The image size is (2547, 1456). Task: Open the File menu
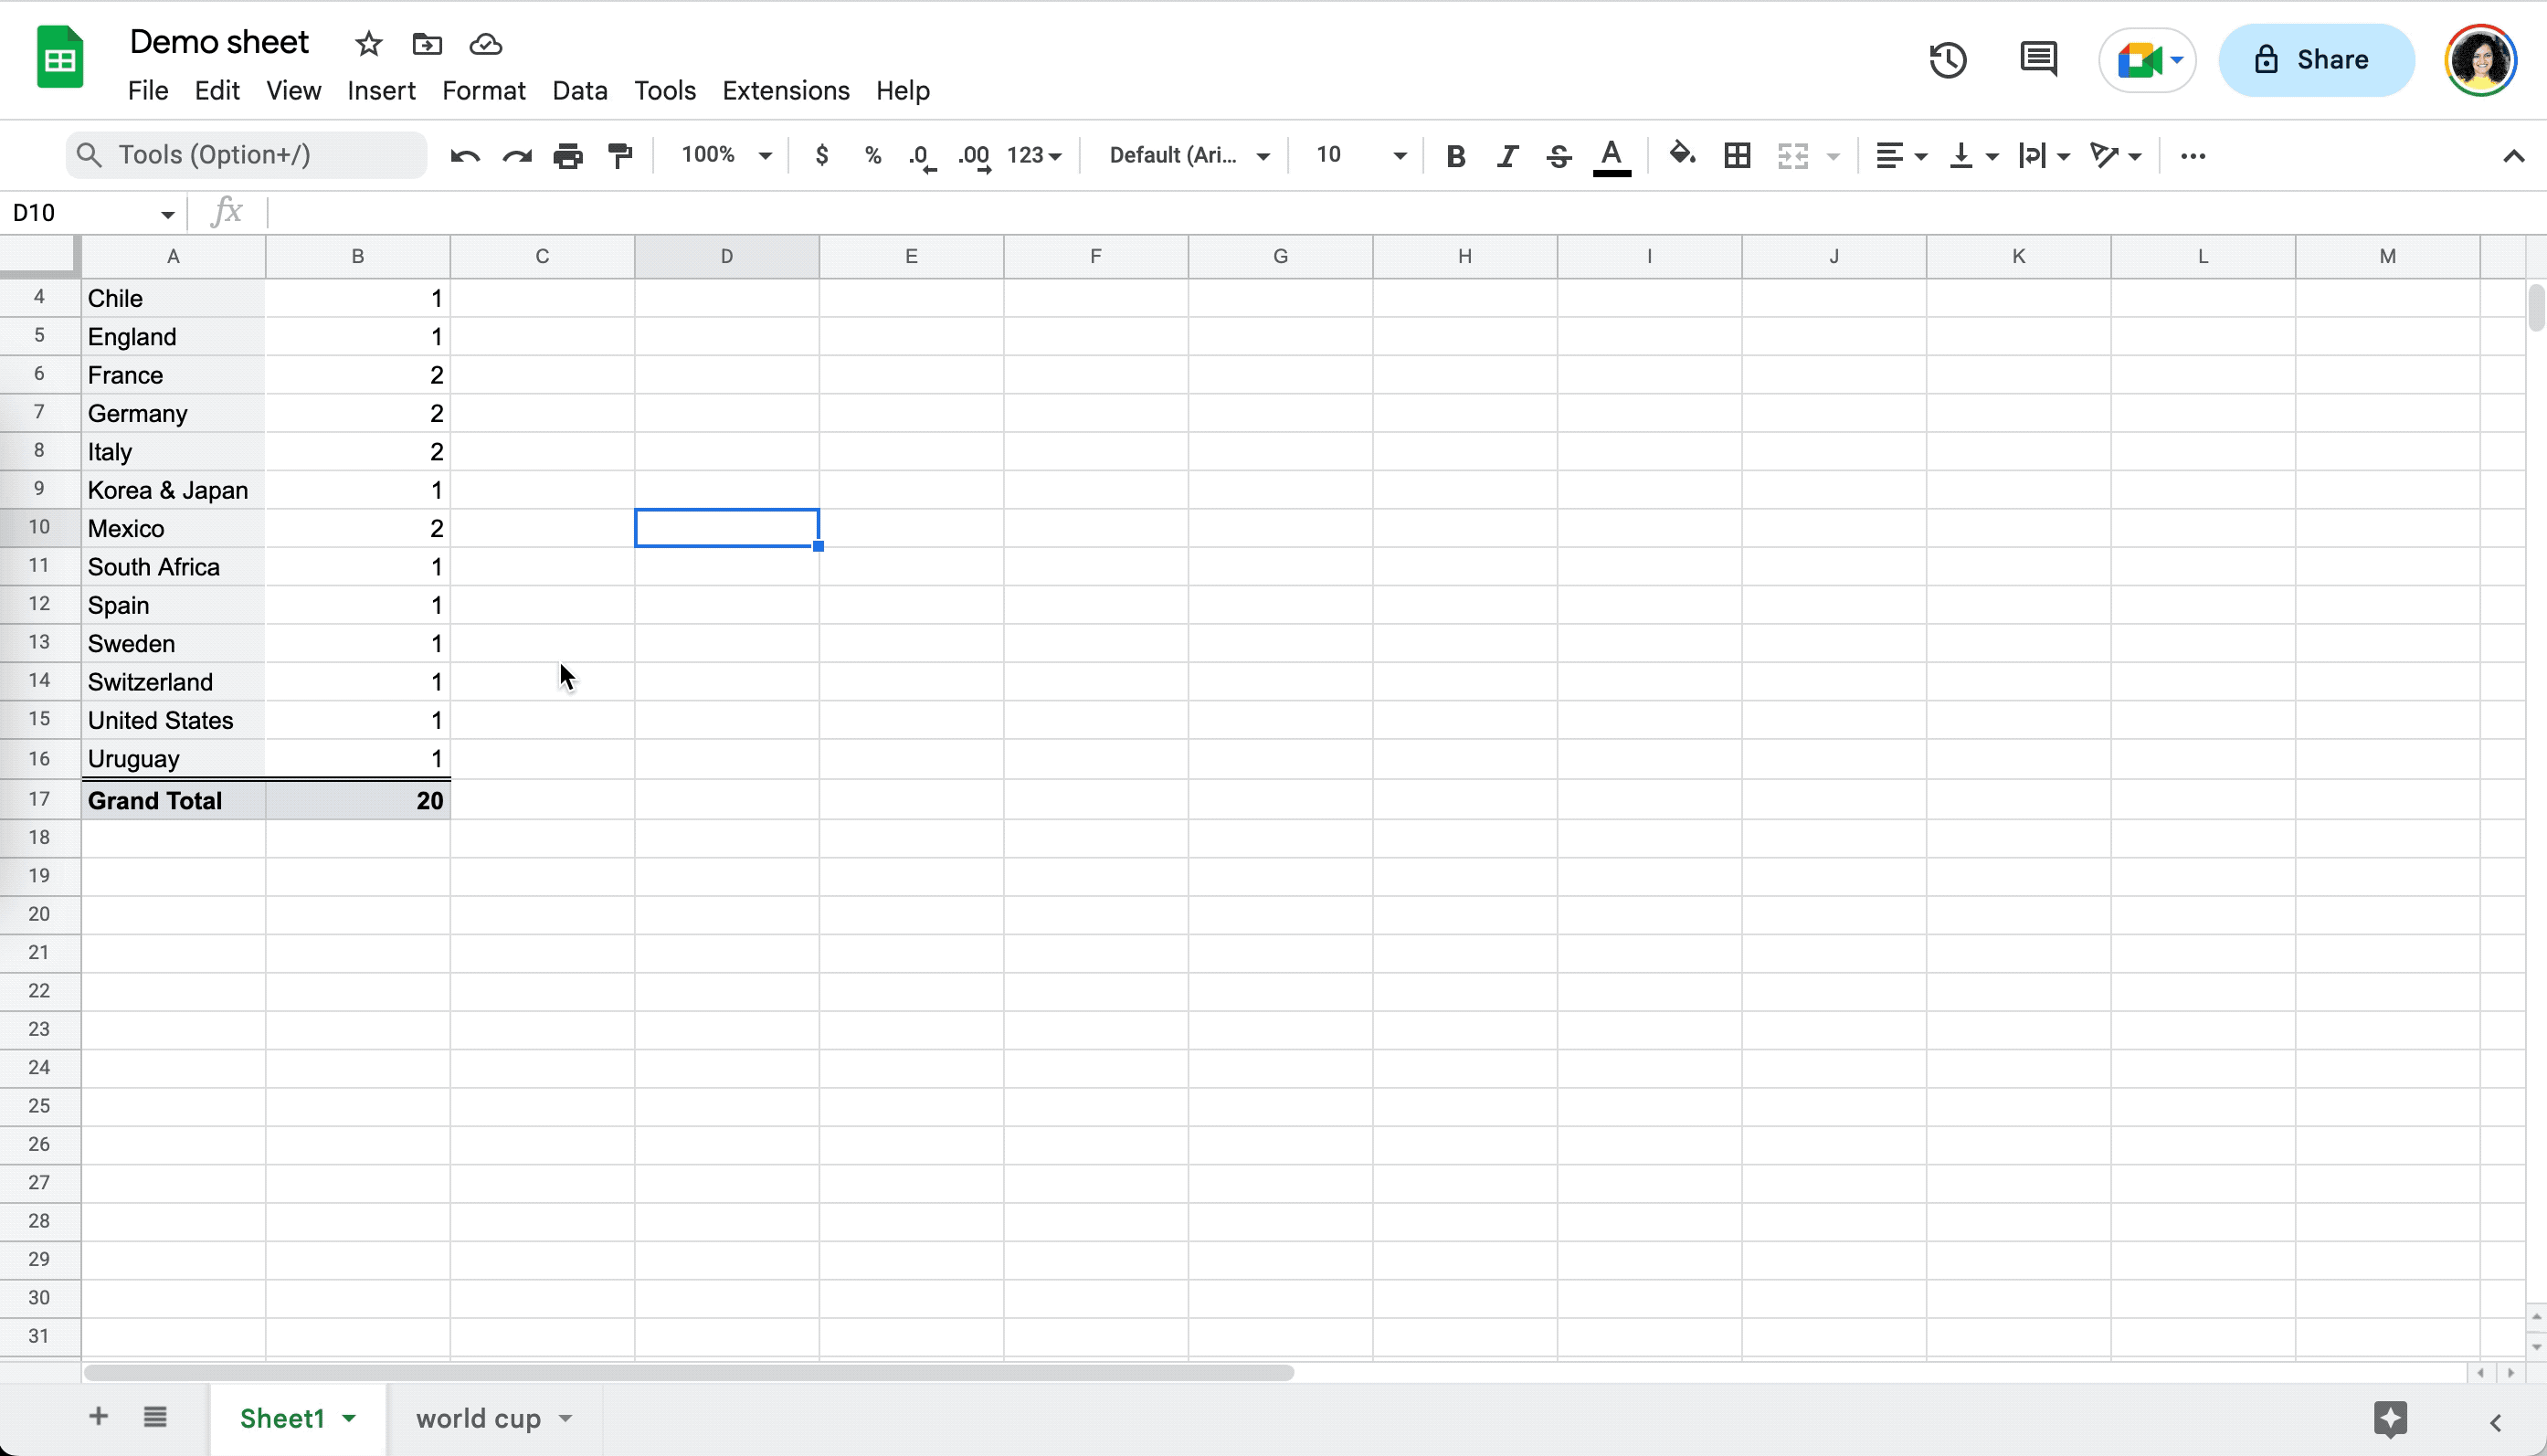147,90
